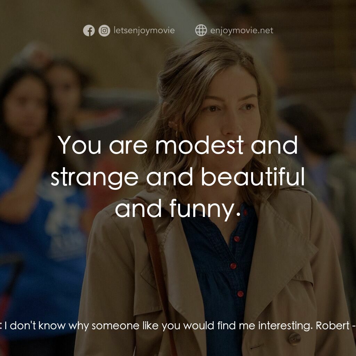The height and width of the screenshot is (356, 356).
Task: Click the word "modest" in the quote
Action: (199, 145)
